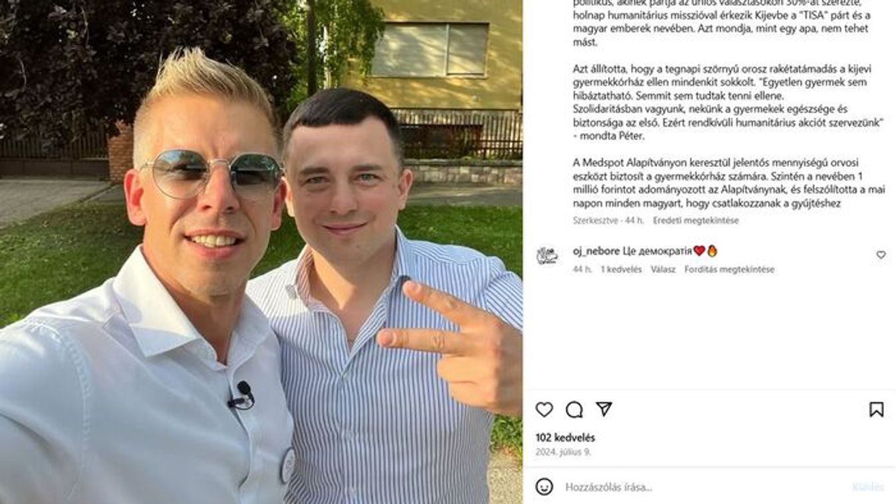Screen dimensions: 896x504
Task: Save the post with the bookmark icon
Action: [x=877, y=410]
